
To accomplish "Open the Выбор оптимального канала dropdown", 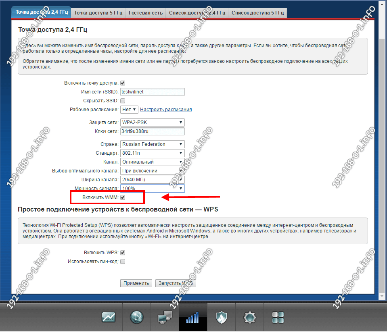I will click(x=152, y=171).
